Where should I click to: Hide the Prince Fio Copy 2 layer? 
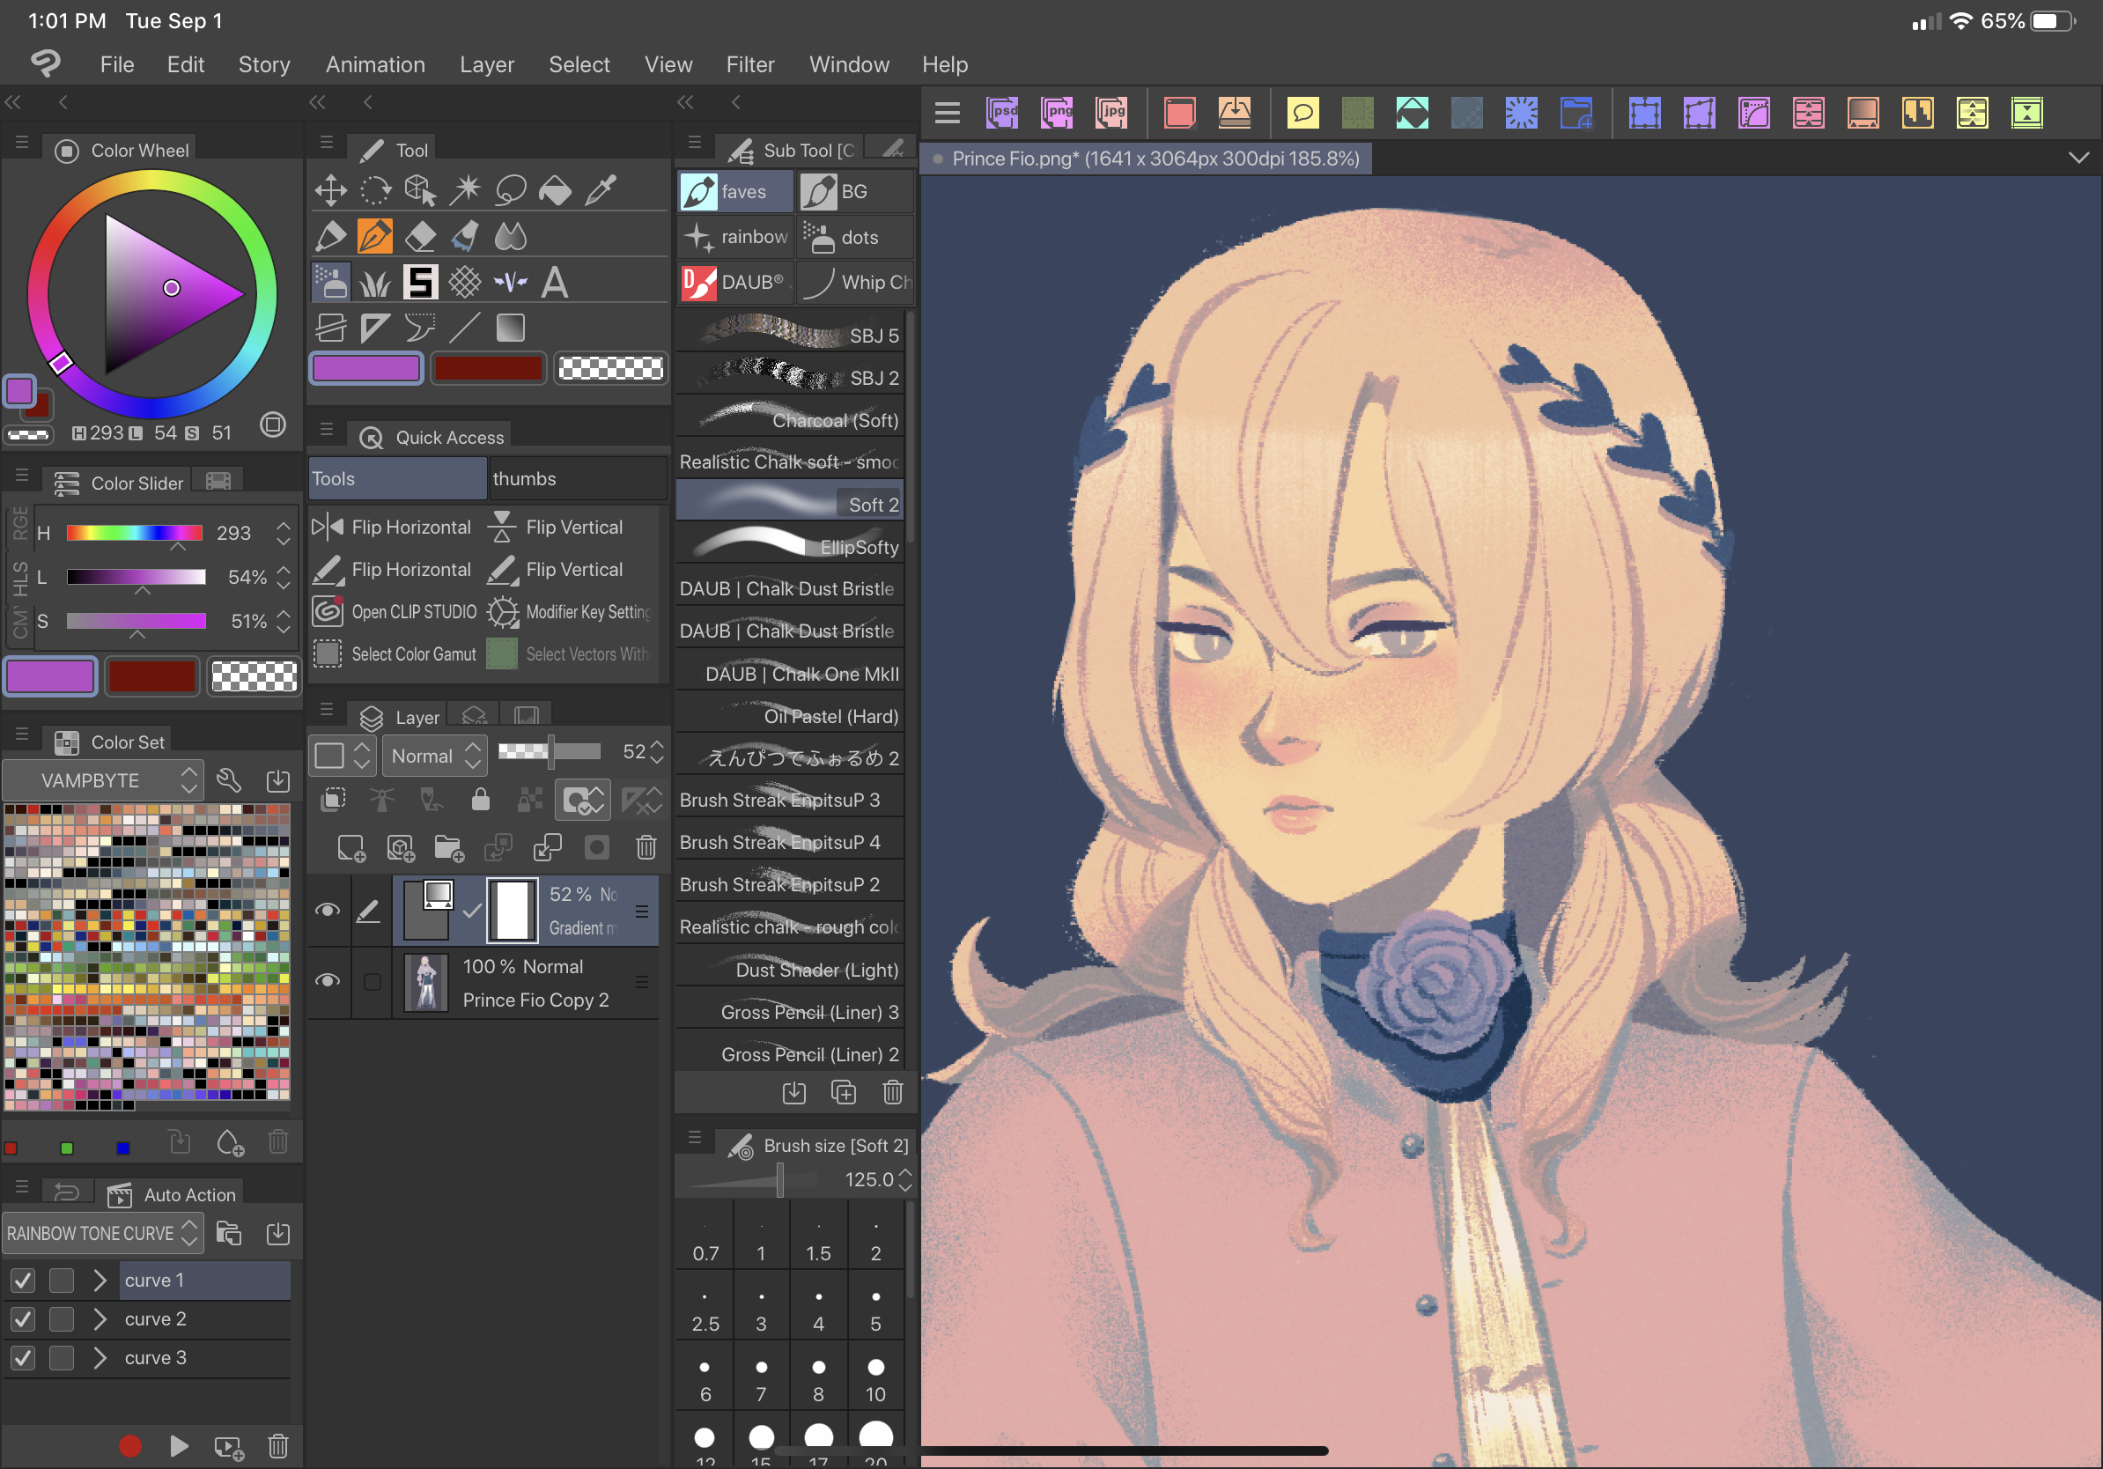[x=327, y=981]
